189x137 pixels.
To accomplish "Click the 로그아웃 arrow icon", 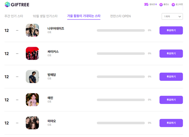I will coord(173,5).
